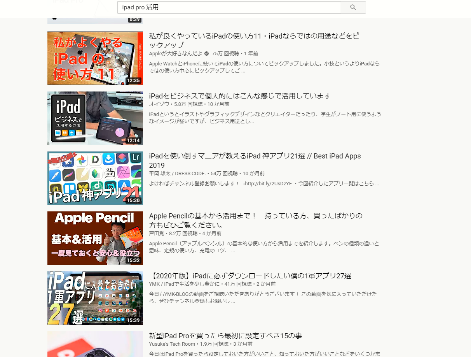Click description starting 'よければチャンネル登録お願いします'
Viewport: 471px width, 357px height.
[x=264, y=183]
